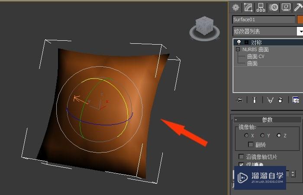Open the Modify command panel tab

[248, 8]
